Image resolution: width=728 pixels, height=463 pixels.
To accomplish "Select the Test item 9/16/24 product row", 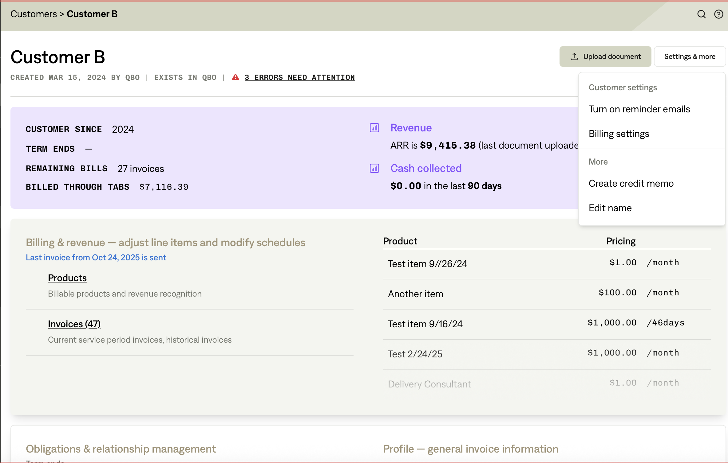I will click(425, 323).
